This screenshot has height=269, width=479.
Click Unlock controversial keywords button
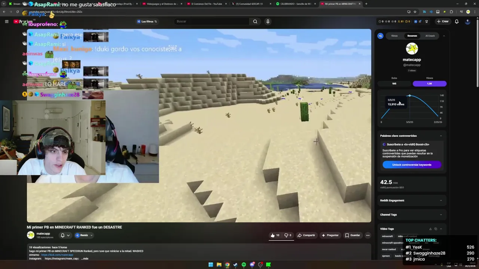(x=412, y=165)
